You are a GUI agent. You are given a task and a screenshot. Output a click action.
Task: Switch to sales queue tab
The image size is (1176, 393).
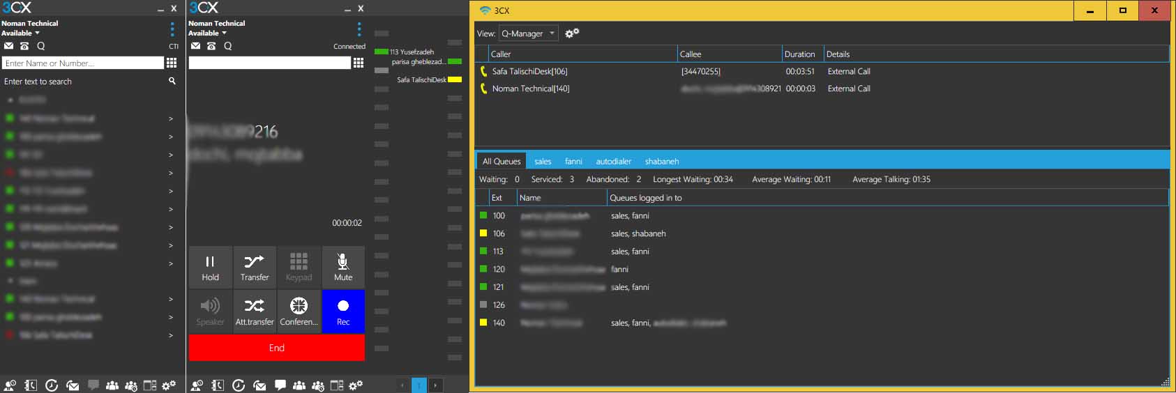[543, 161]
